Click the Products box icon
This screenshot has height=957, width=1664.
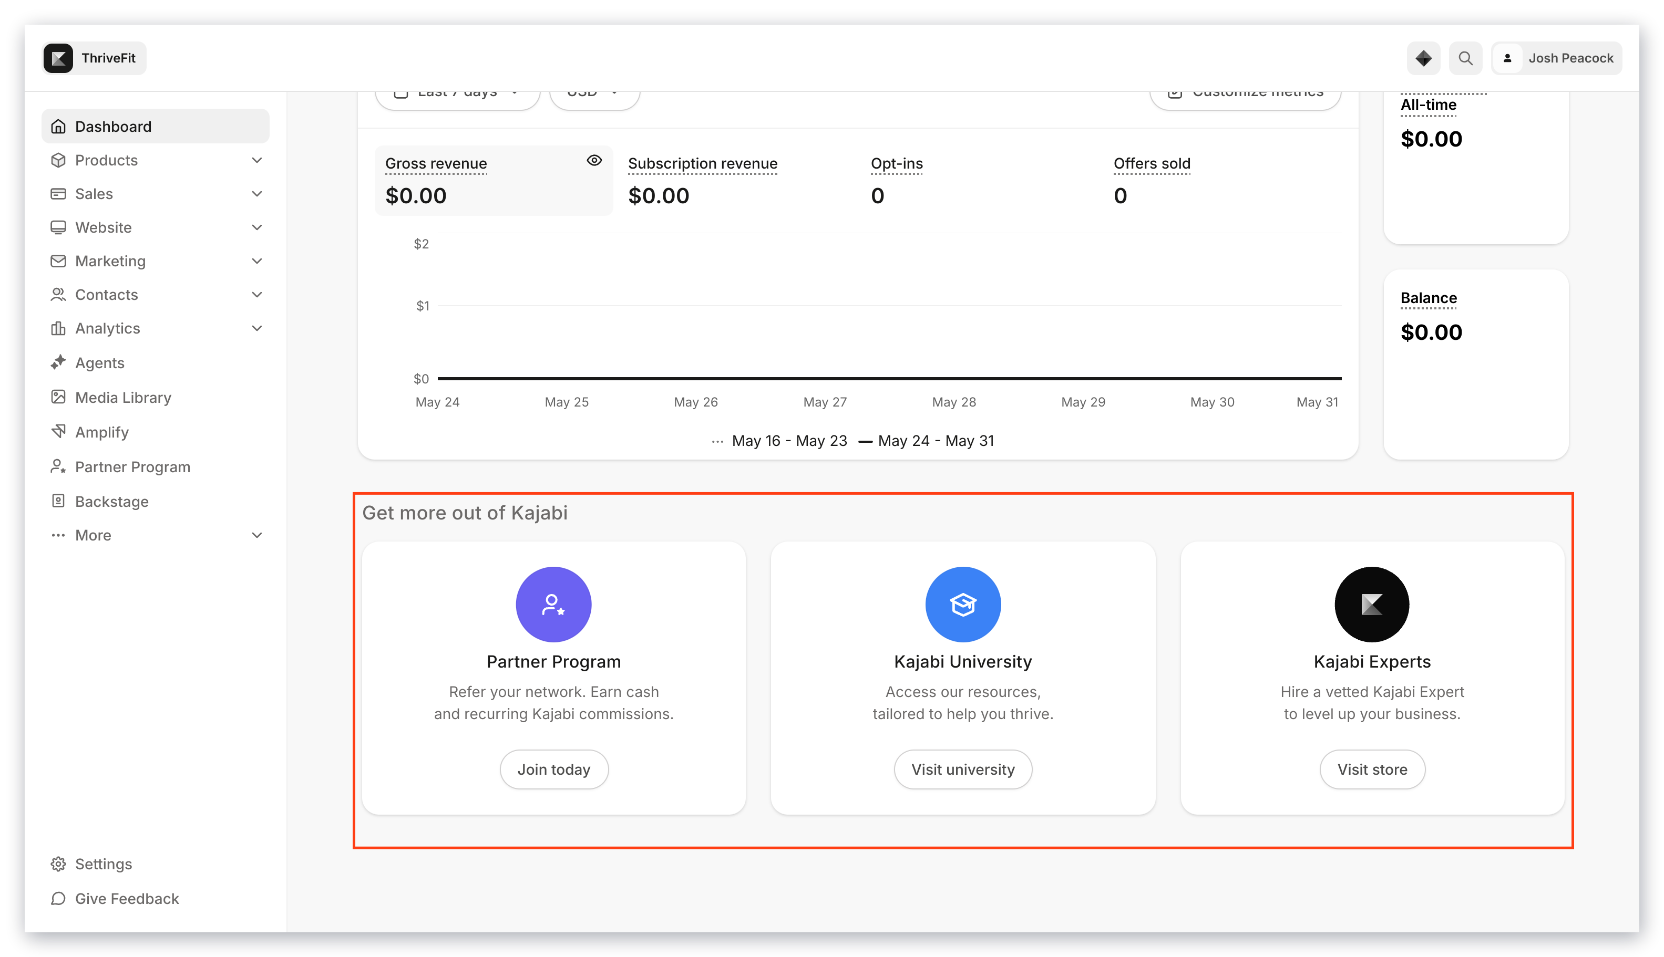[x=58, y=160]
